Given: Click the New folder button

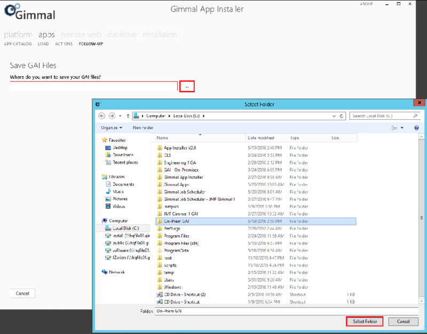Looking at the screenshot, I should coord(143,128).
